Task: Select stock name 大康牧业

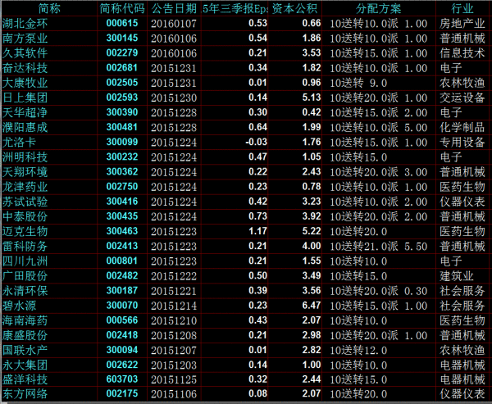Action: point(25,83)
